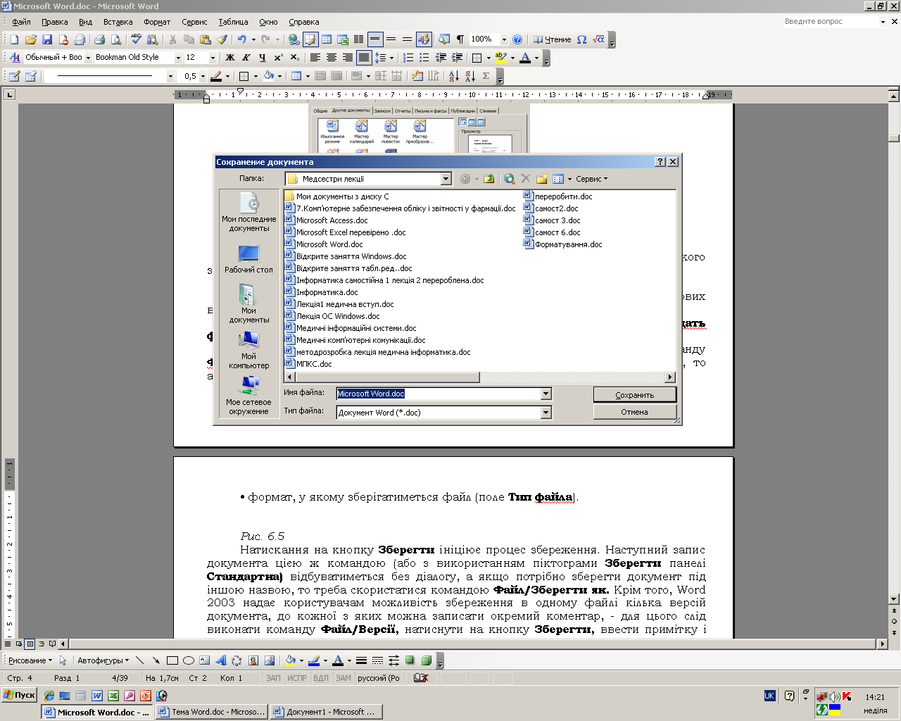Image resolution: width=901 pixels, height=721 pixels.
Task: Print the document with the printer icon
Action: [99, 39]
